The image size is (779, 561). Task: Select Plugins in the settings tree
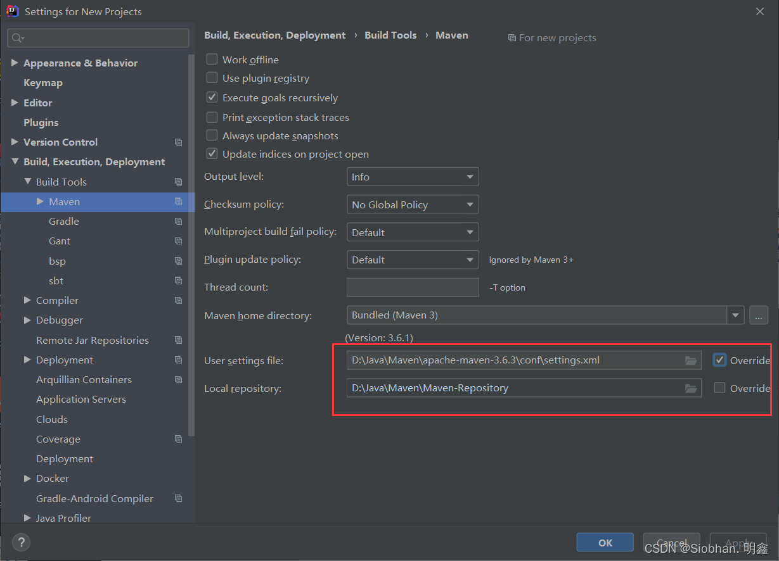[x=41, y=122]
